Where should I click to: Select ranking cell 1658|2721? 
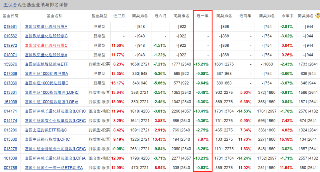(140, 64)
